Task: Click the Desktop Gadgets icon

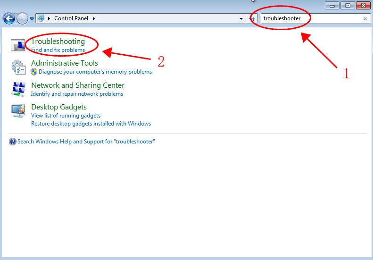Action: click(18, 111)
